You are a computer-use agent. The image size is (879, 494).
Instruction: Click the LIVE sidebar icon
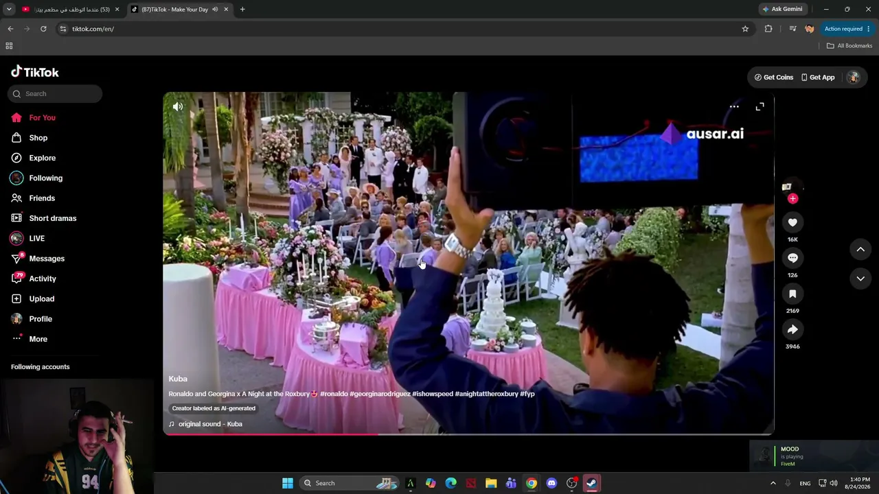point(16,238)
